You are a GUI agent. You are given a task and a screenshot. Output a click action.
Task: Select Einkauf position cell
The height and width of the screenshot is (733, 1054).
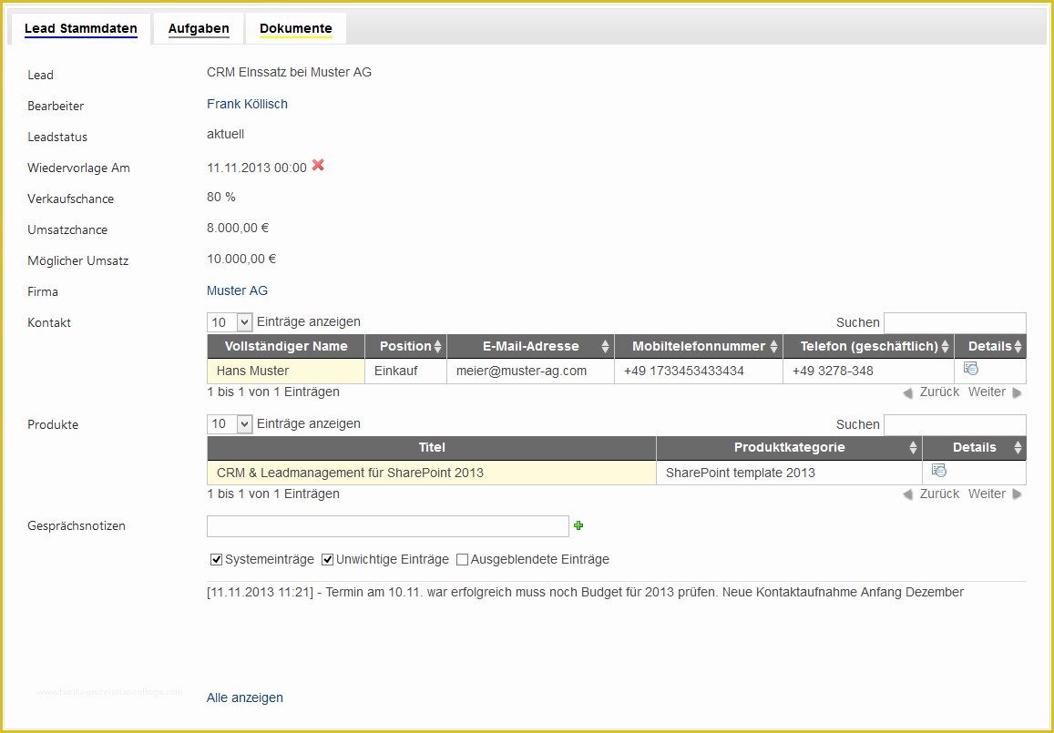click(405, 371)
